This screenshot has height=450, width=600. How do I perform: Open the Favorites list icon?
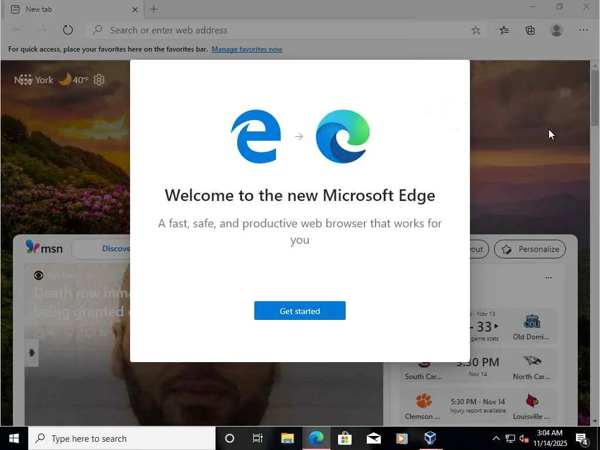click(504, 30)
